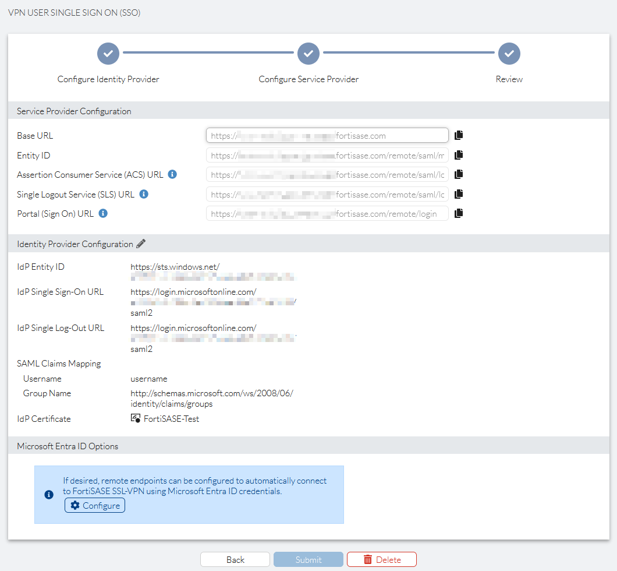Open info tooltip for ACS URL
Viewport: 617px width, 571px height.
pyautogui.click(x=172, y=174)
